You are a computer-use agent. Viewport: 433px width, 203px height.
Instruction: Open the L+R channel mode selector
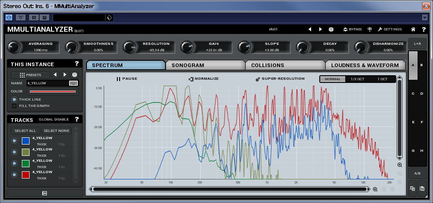tap(417, 44)
